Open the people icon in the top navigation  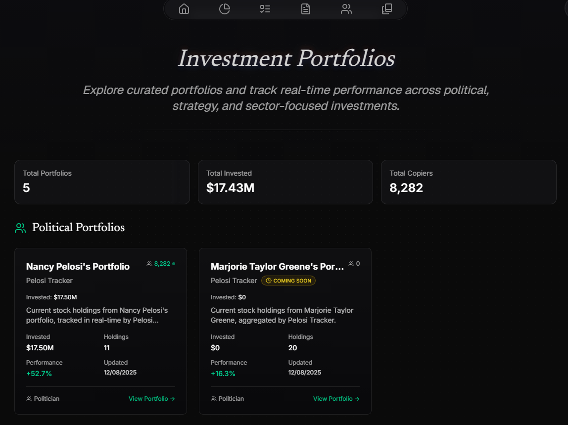point(346,9)
